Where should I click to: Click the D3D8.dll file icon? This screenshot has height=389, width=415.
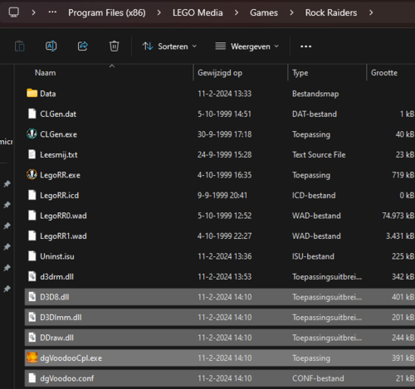(x=32, y=297)
